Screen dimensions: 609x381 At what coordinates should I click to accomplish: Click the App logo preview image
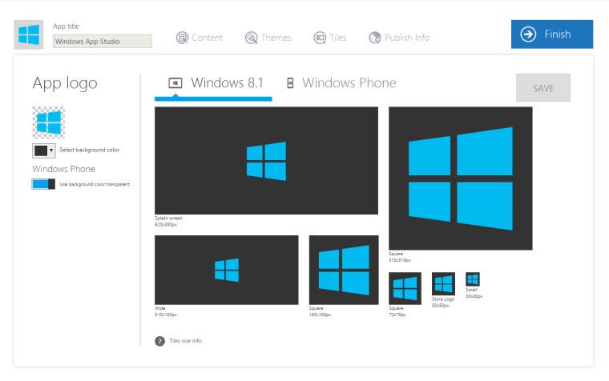tap(49, 122)
